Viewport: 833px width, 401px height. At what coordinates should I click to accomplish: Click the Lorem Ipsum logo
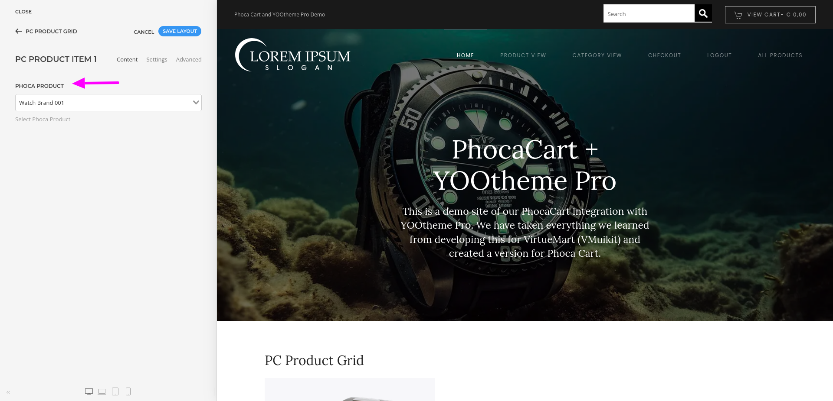click(x=293, y=55)
